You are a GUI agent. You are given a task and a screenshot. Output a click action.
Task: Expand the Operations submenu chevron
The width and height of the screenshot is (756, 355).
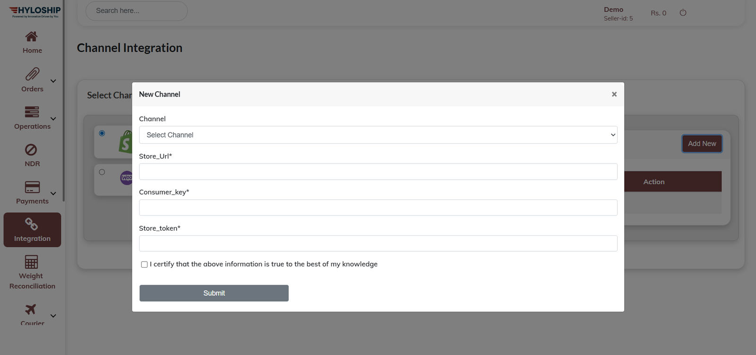[x=53, y=119]
